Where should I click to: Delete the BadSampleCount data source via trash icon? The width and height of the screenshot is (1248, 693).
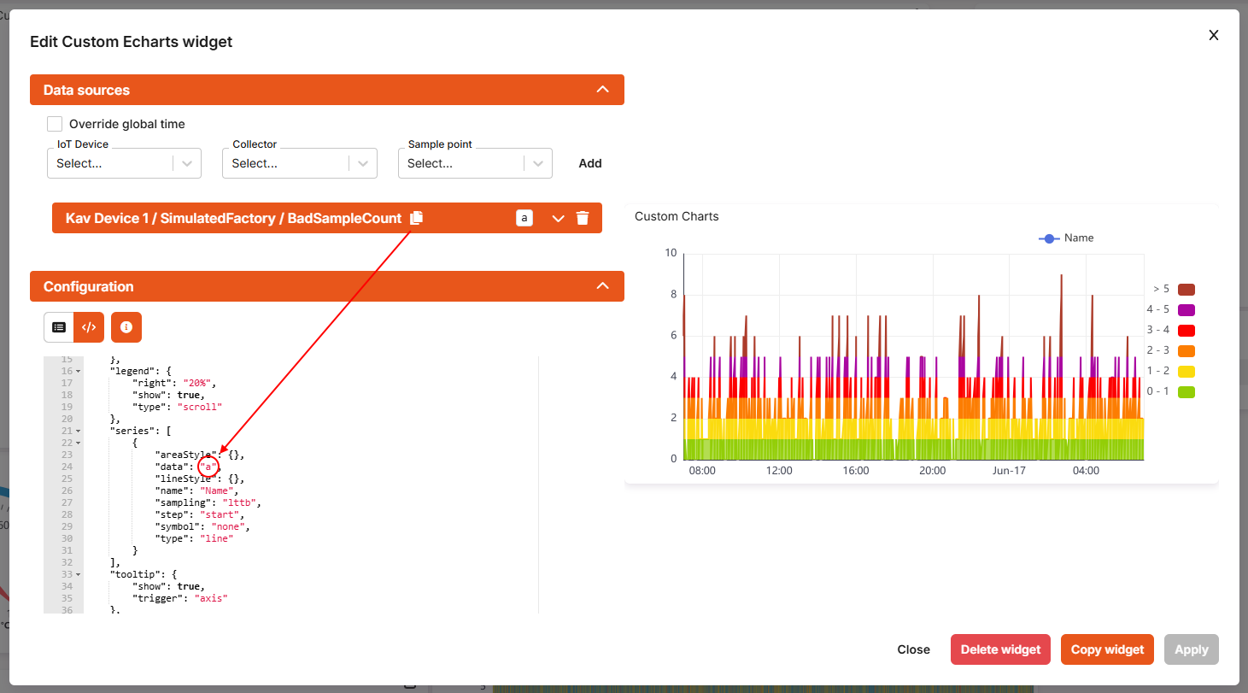coord(583,218)
